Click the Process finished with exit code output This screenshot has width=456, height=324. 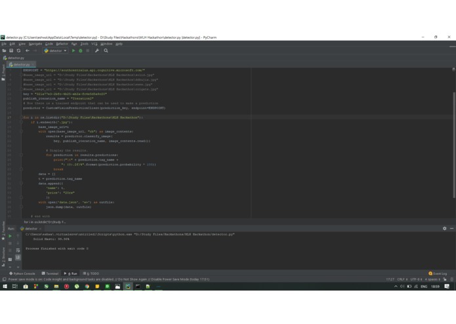[x=57, y=249]
